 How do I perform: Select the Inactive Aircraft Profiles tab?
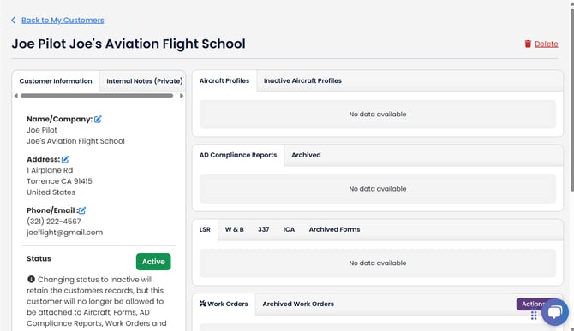click(302, 80)
